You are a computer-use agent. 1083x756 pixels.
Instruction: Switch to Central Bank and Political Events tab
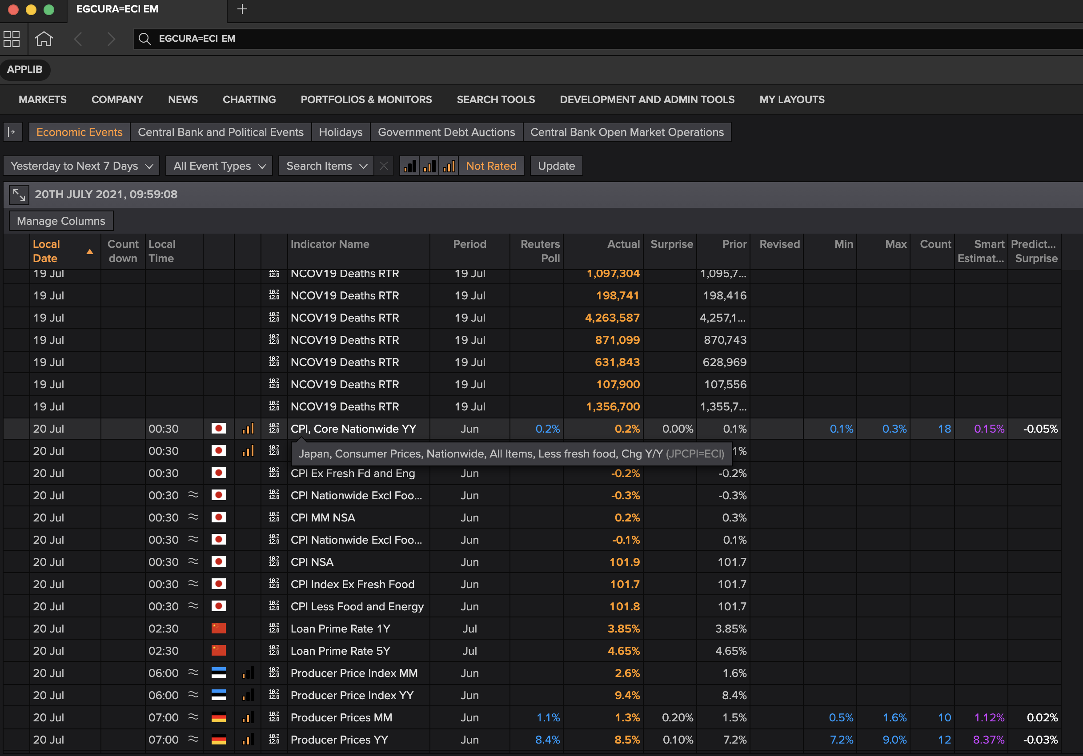221,132
